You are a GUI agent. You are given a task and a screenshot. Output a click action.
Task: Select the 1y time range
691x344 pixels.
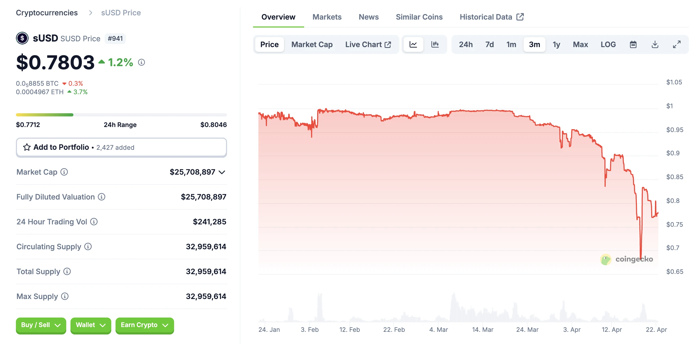(556, 44)
